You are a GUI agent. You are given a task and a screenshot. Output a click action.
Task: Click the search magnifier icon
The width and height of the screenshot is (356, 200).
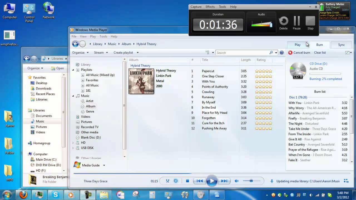(271, 52)
